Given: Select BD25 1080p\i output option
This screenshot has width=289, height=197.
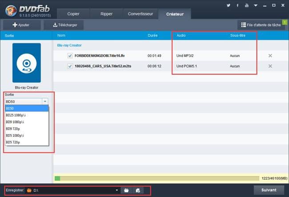Looking at the screenshot, I should click(x=27, y=115).
